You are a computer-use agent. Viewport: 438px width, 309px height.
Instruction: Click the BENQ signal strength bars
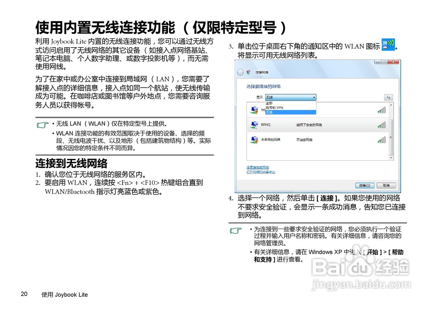tap(382, 125)
